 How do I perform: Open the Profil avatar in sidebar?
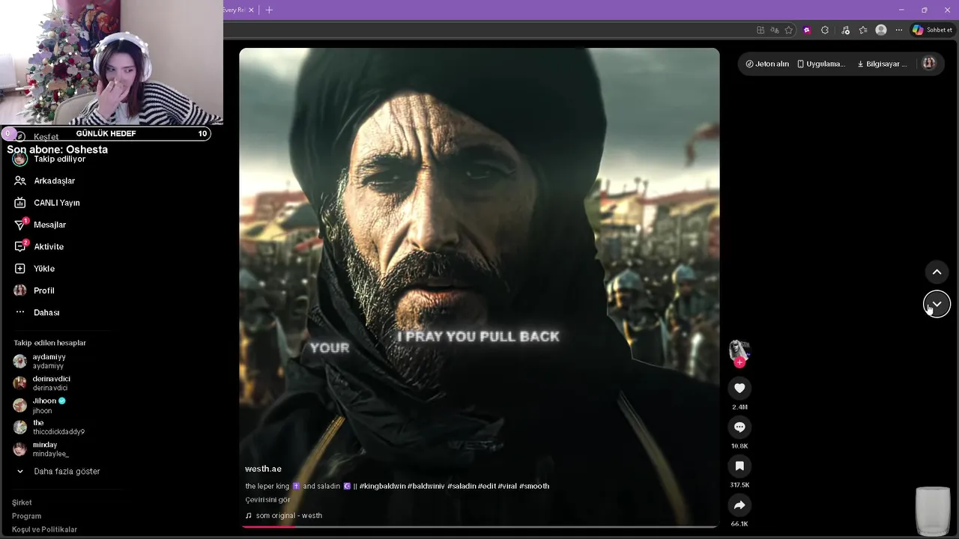[x=20, y=290]
